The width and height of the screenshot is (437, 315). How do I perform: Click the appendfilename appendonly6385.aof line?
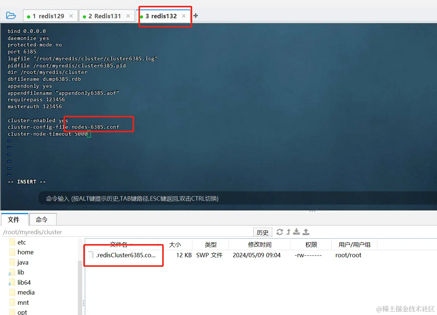pyautogui.click(x=63, y=93)
